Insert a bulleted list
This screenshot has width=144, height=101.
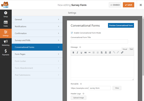pyautogui.click(x=94, y=52)
